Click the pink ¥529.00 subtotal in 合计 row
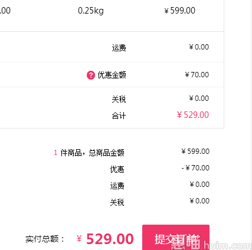The height and width of the screenshot is (250, 252). [x=193, y=115]
